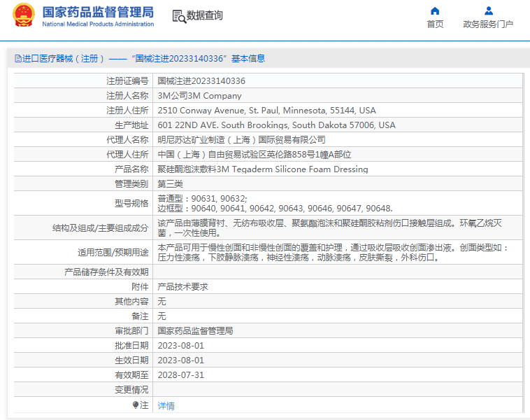
Task: Click National Medical Products Administration subtitle
Action: [98, 24]
